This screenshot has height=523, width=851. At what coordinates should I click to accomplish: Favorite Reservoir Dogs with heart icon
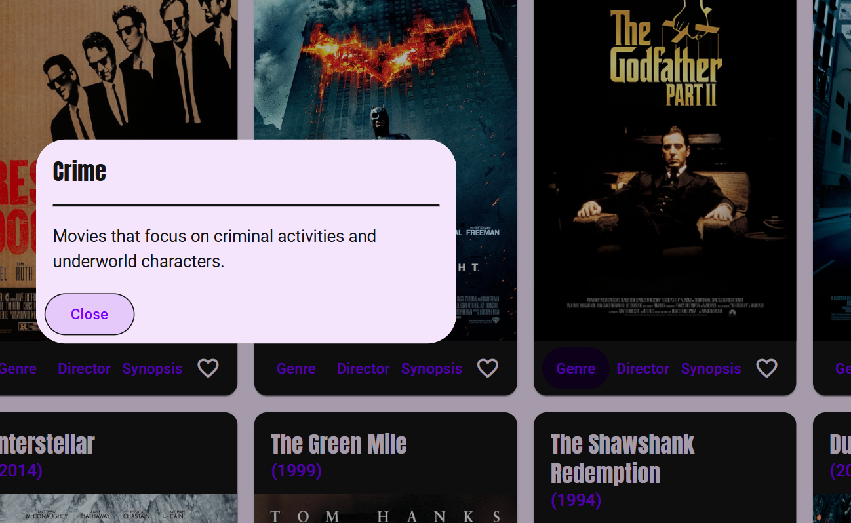(208, 368)
